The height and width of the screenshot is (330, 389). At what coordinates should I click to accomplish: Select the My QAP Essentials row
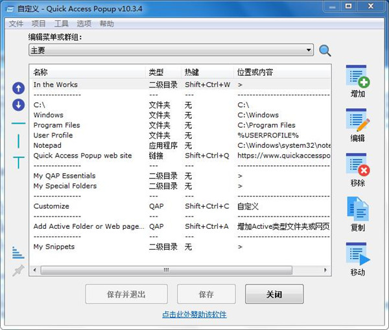point(180,176)
